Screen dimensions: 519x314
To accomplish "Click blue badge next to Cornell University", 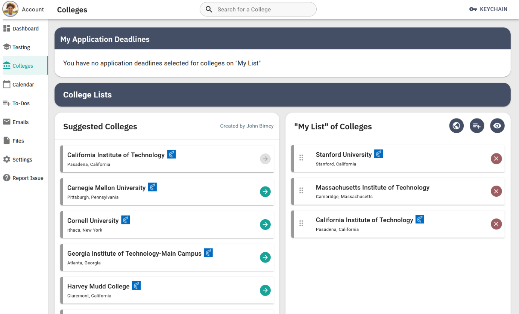I will point(126,220).
